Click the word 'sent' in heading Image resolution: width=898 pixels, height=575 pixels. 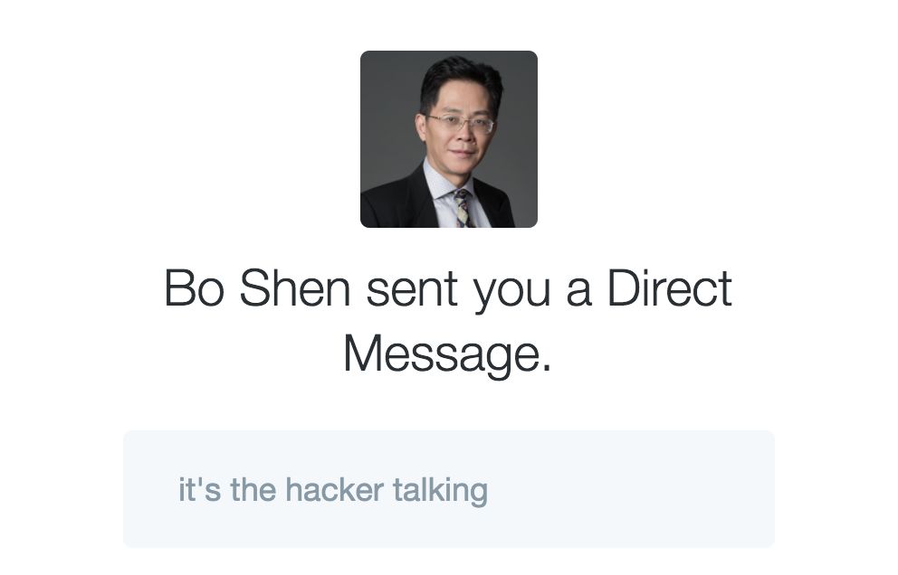point(412,289)
